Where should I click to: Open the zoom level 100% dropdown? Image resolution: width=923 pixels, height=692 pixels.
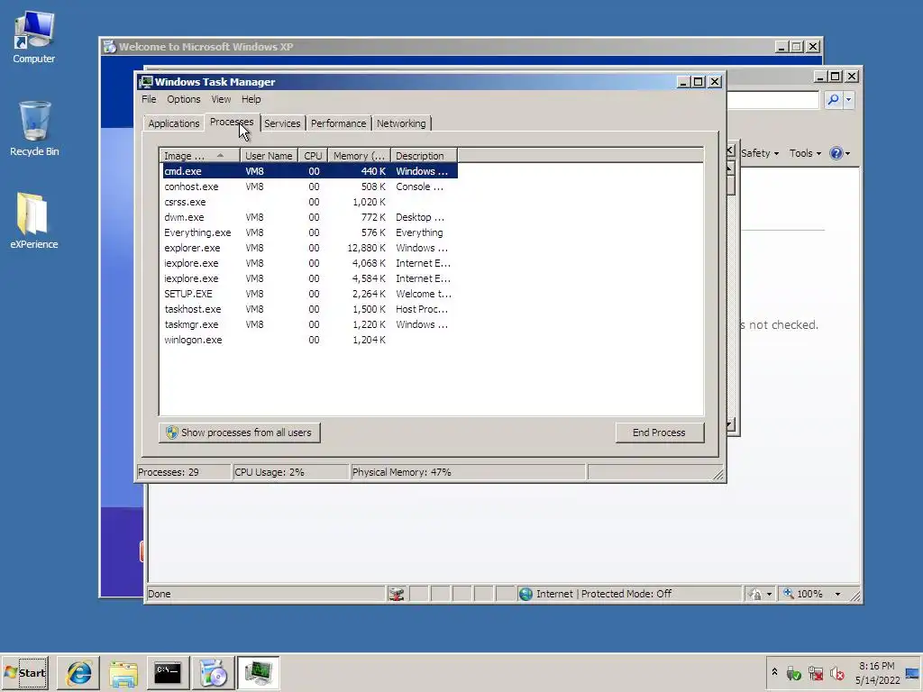pyautogui.click(x=837, y=594)
